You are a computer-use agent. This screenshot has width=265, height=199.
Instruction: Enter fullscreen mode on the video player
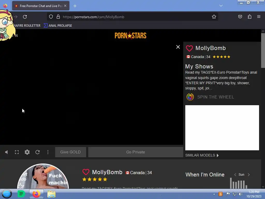17,152
